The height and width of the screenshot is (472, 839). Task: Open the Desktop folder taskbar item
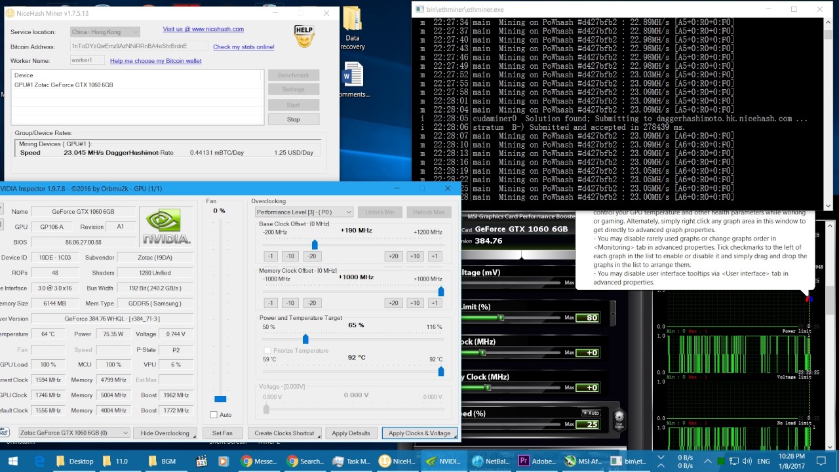click(74, 461)
